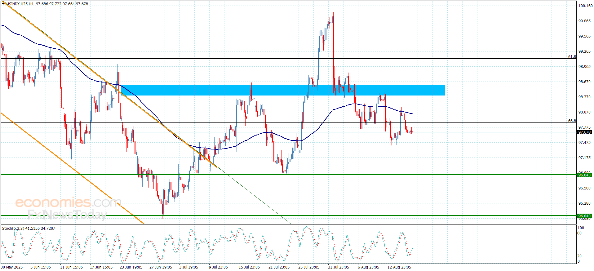Click the USINDX.U25,H4 symbol title

20,4
